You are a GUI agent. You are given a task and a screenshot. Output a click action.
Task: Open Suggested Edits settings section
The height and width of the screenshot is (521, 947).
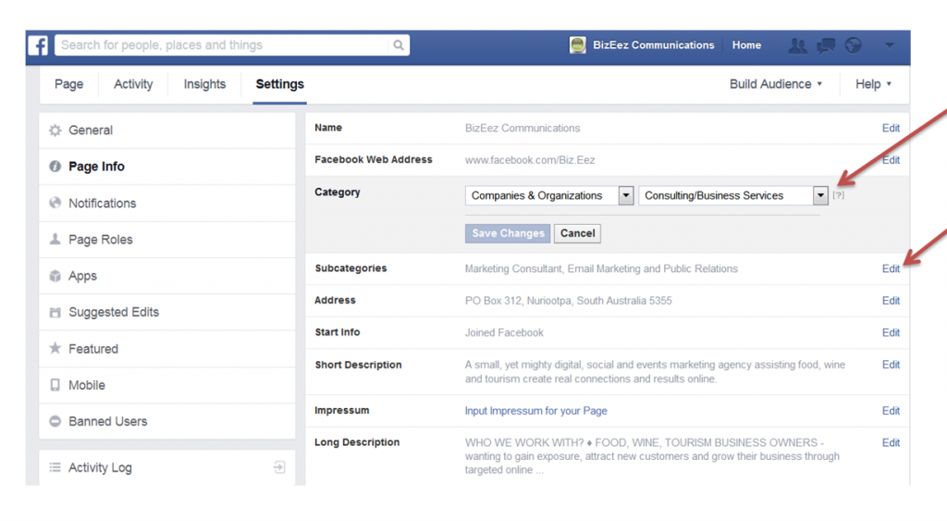(x=167, y=313)
